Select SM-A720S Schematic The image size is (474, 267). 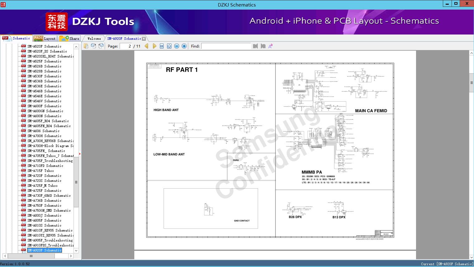(44, 181)
